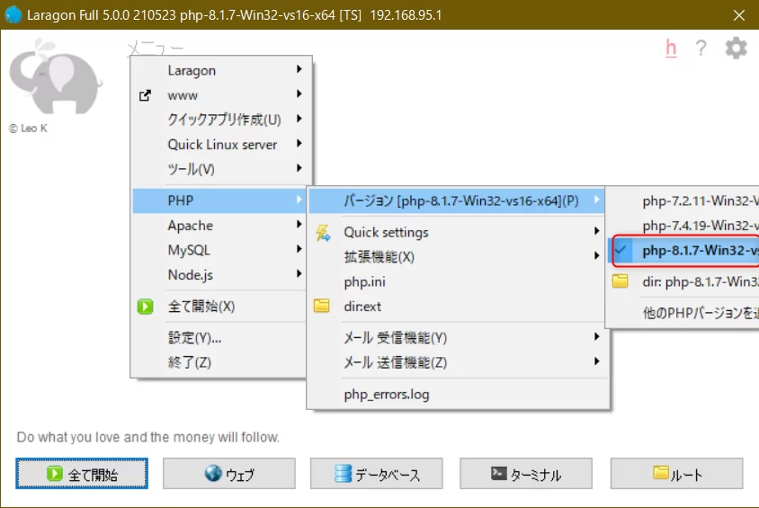The image size is (759, 508).
Task: Open 設定(Y)... menu entry
Action: 219,337
